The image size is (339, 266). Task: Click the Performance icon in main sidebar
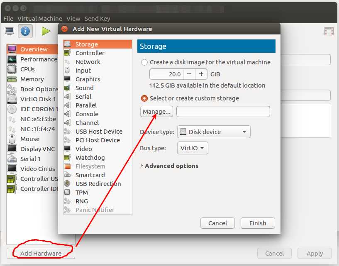[12, 59]
